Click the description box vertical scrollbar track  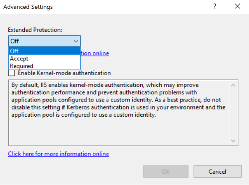click(233, 113)
